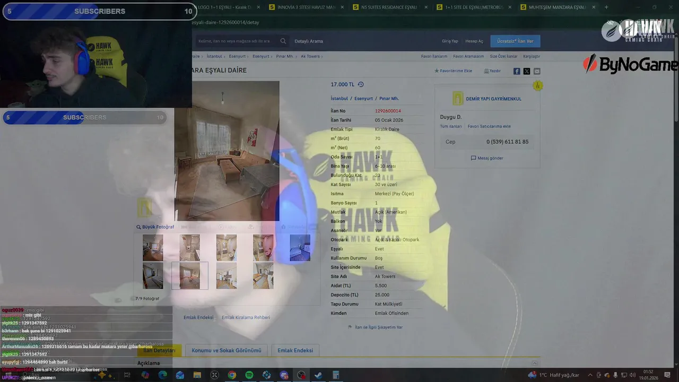
Task: Click Tüm İlanları seller link
Action: tap(451, 126)
